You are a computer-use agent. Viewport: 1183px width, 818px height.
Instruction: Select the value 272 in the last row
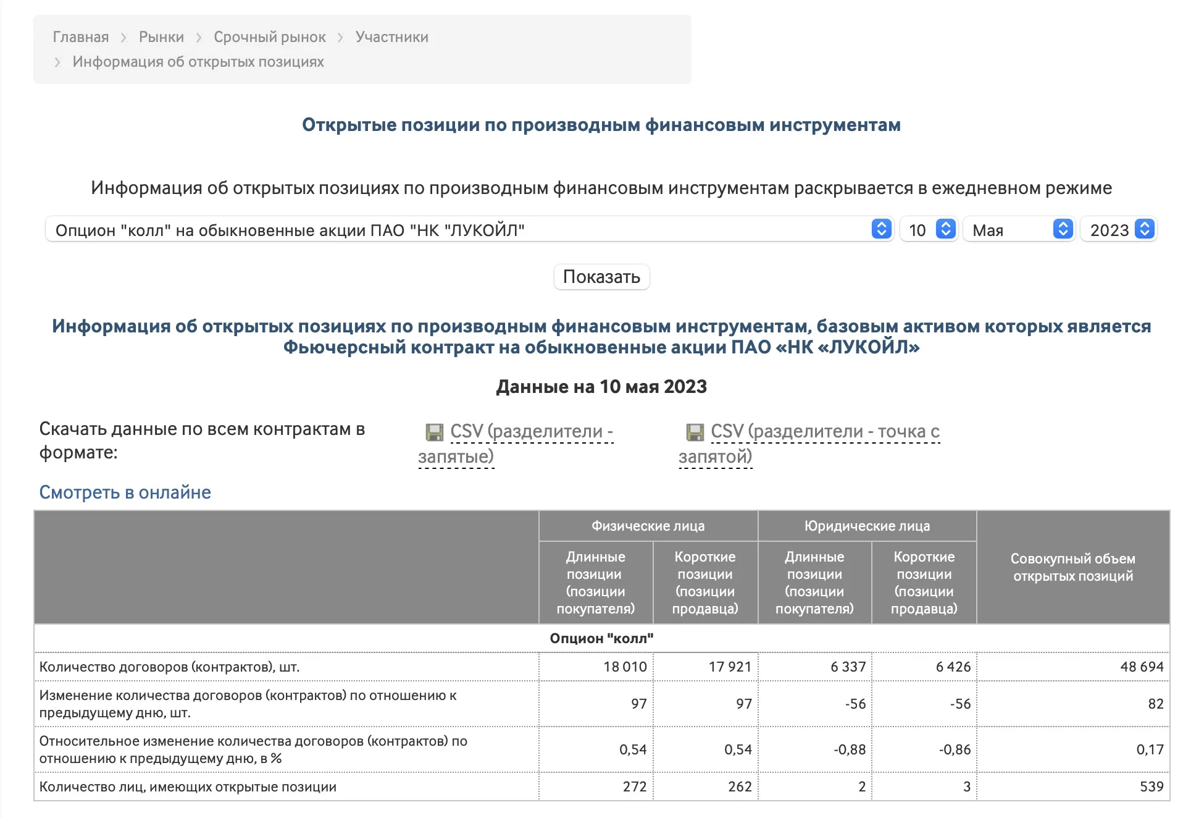click(x=635, y=786)
